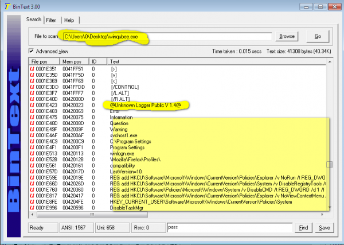Click the Browse button
Viewport: 344px width, 245px height.
287,36
